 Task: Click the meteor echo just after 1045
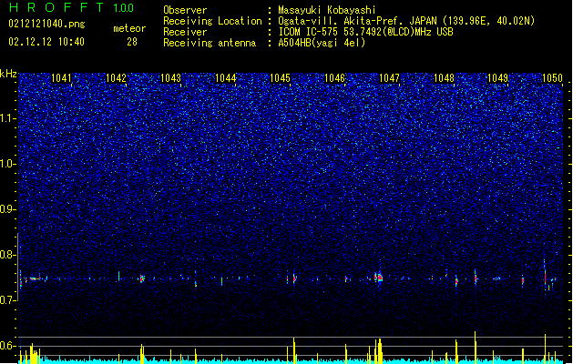294,278
